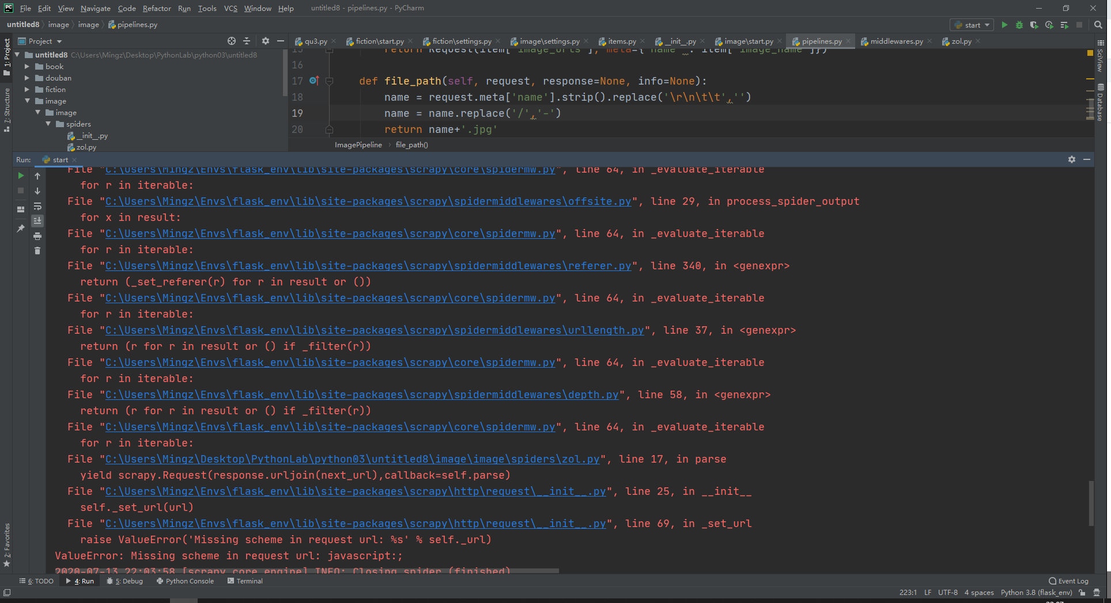Open the Project view dropdown

(40, 41)
